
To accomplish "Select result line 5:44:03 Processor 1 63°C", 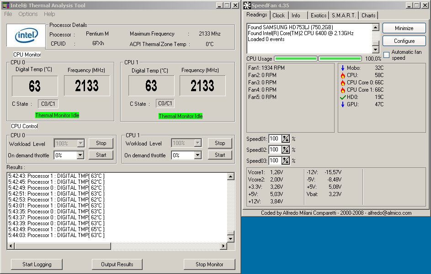I will click(x=56, y=235).
